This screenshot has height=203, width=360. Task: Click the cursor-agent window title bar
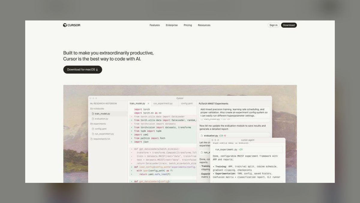coord(248,140)
